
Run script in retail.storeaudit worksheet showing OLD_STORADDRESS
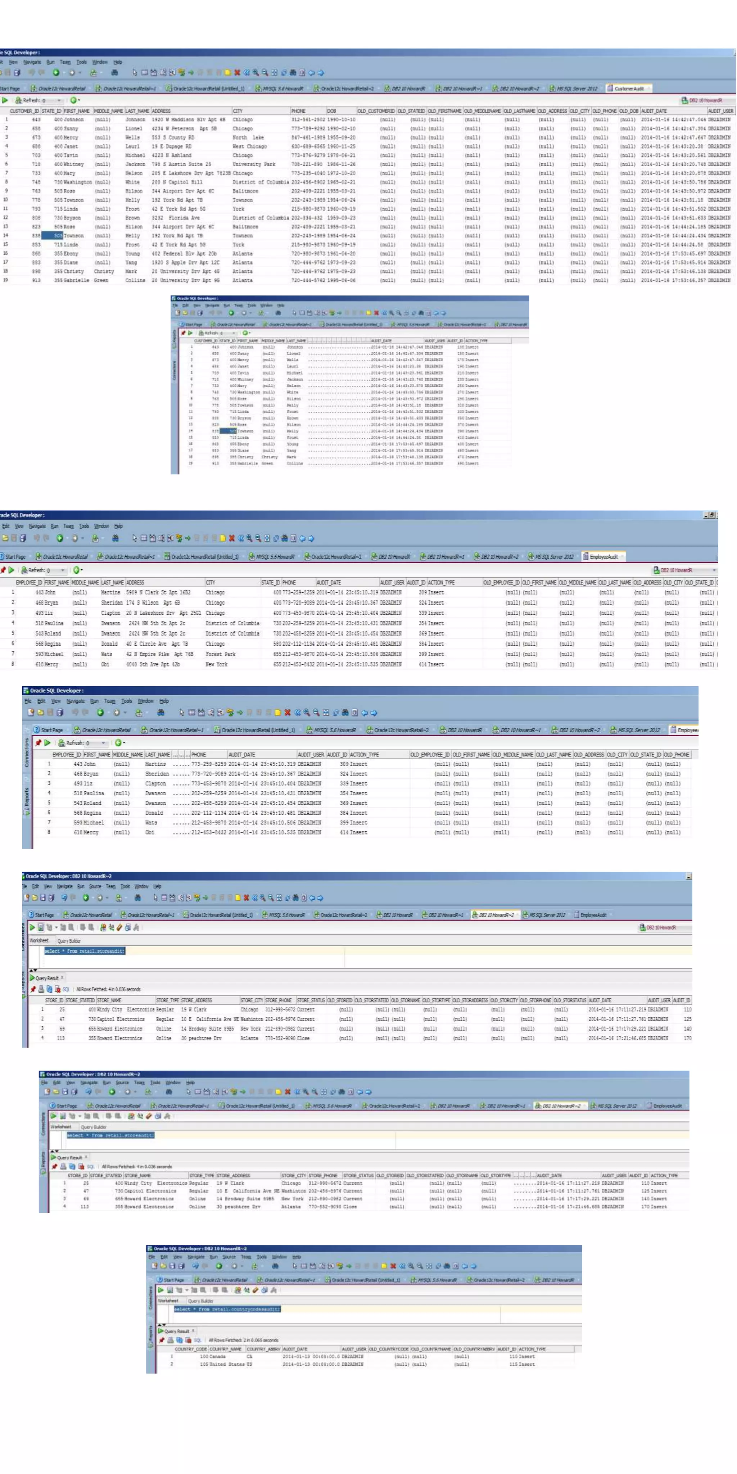coord(41,927)
